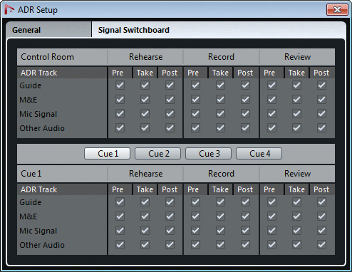Toggle Control Room Mic Signal Record Pre

[x=195, y=114]
